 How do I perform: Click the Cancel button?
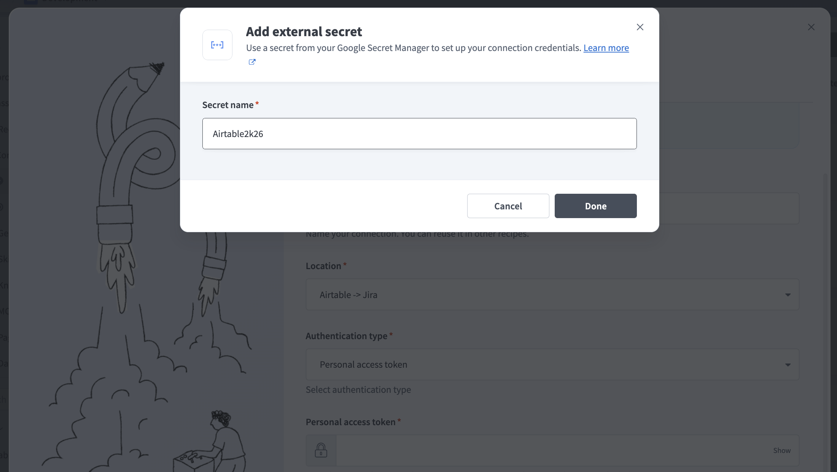coord(508,206)
